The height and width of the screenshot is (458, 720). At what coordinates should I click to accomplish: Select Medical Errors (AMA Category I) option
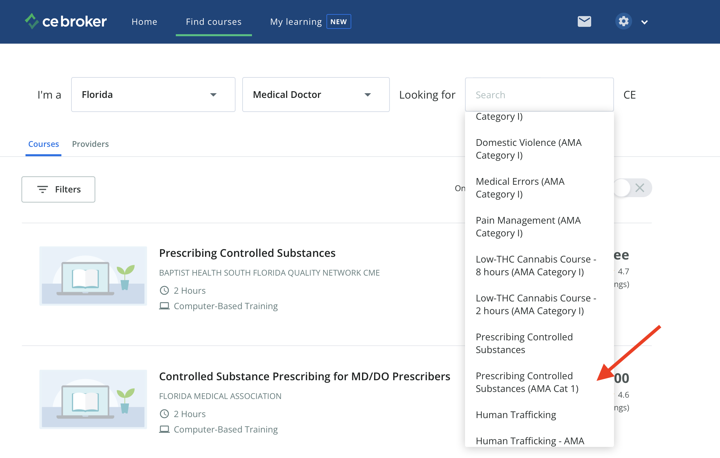[520, 188]
